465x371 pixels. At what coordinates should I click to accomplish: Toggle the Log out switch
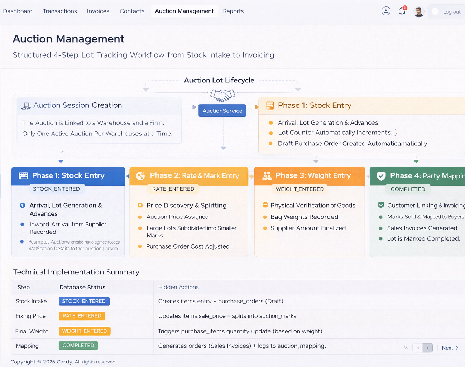pos(435,11)
